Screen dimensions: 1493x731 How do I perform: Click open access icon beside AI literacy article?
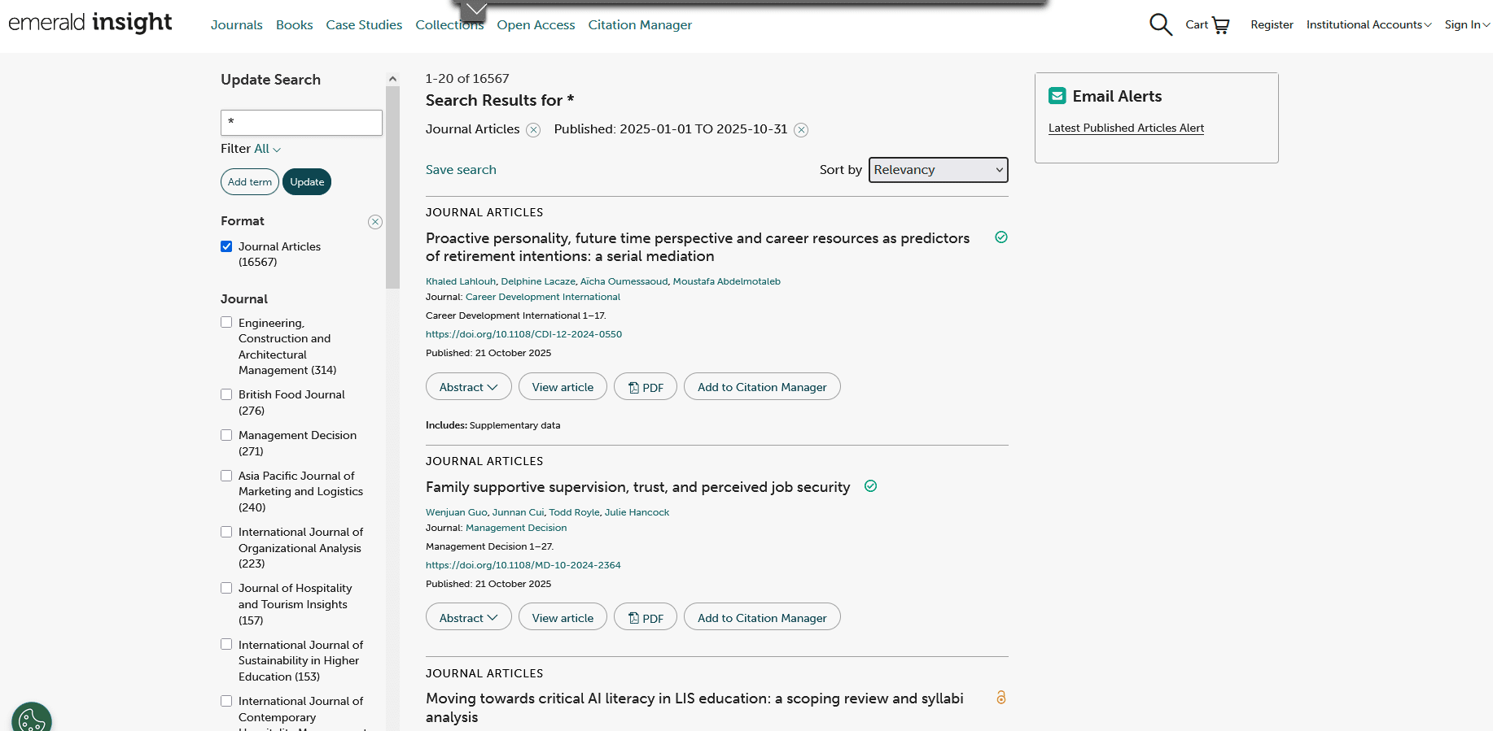click(1001, 698)
